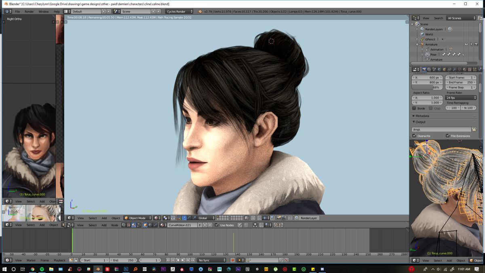Open the 24 fps frame rate dropdown
This screenshot has width=485, height=273.
pyautogui.click(x=461, y=97)
